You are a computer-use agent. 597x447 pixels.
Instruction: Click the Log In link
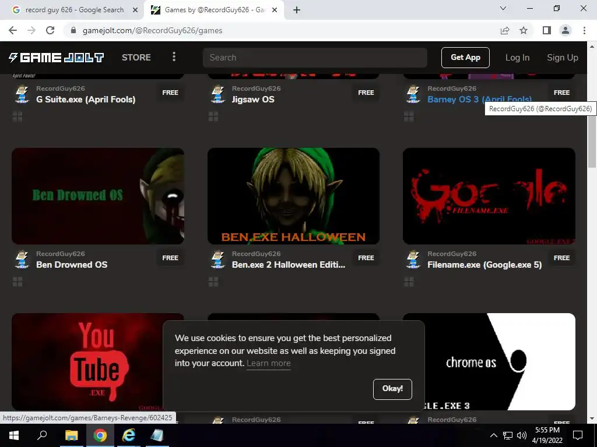pyautogui.click(x=517, y=58)
